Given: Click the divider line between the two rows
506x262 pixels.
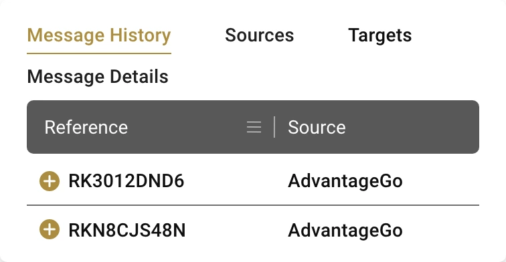Looking at the screenshot, I should [253, 205].
